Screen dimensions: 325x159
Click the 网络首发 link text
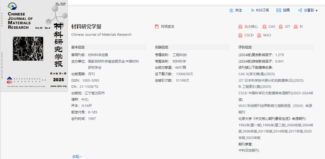tap(168, 26)
